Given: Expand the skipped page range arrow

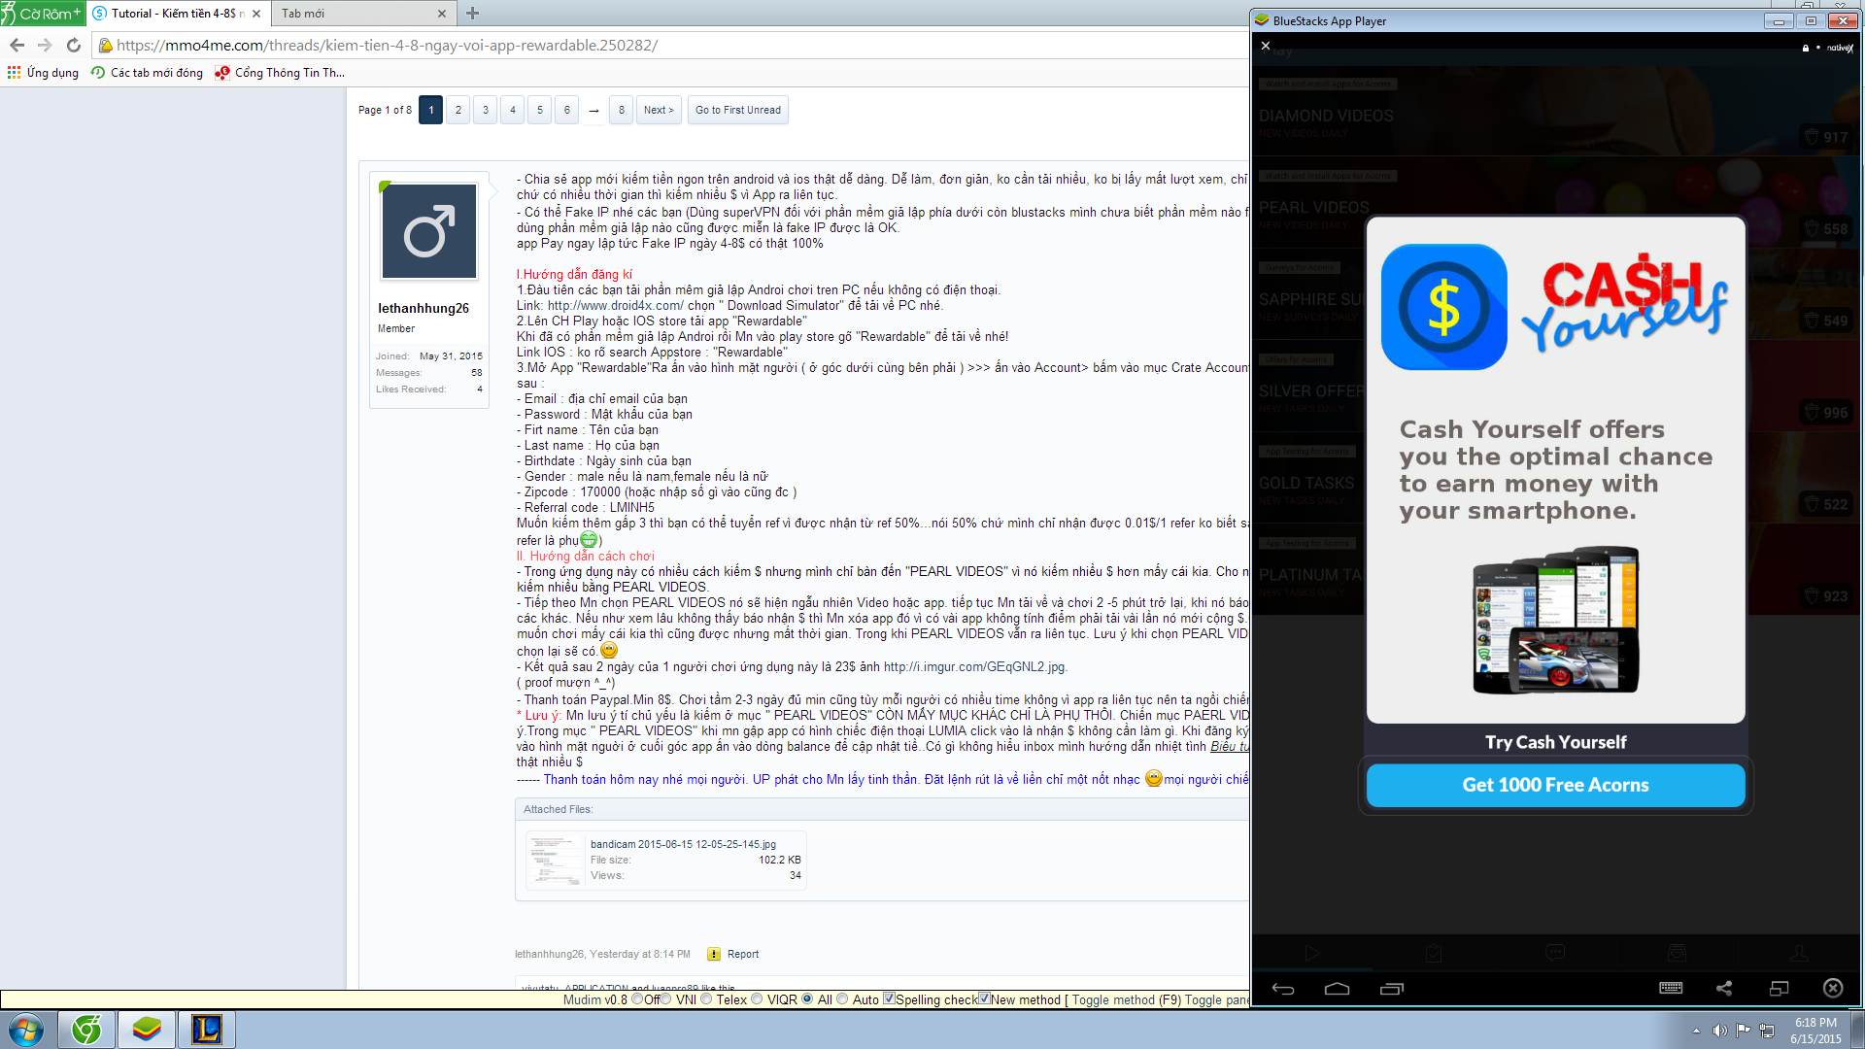Looking at the screenshot, I should 593,111.
